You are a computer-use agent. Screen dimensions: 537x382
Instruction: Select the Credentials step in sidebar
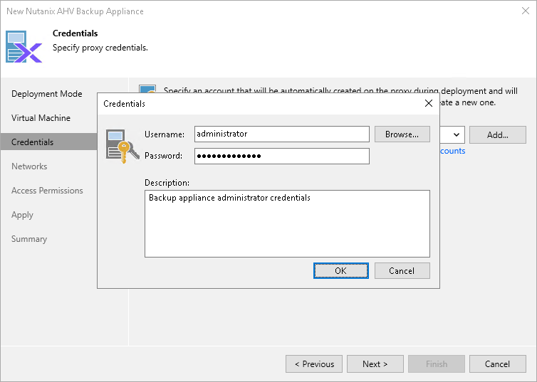coord(33,142)
